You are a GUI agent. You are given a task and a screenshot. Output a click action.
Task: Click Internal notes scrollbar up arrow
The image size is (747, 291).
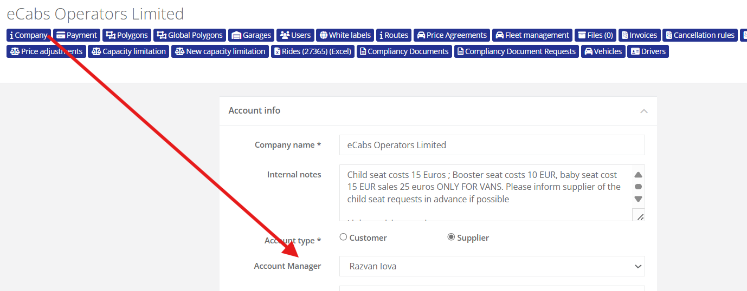click(638, 175)
